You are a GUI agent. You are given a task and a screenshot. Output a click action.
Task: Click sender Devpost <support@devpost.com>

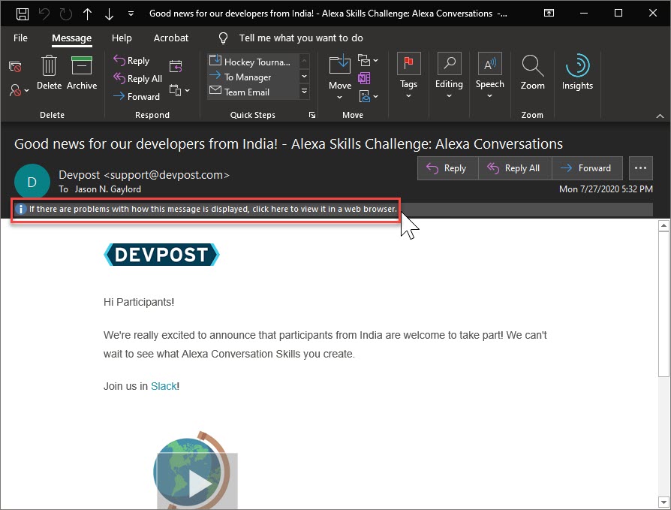(x=144, y=175)
